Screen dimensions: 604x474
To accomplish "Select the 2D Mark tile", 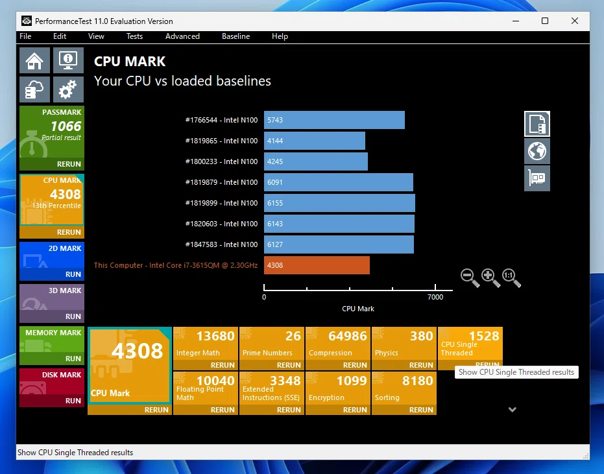I will 52,255.
